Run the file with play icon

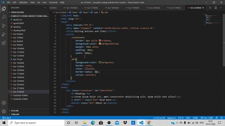coord(210,8)
